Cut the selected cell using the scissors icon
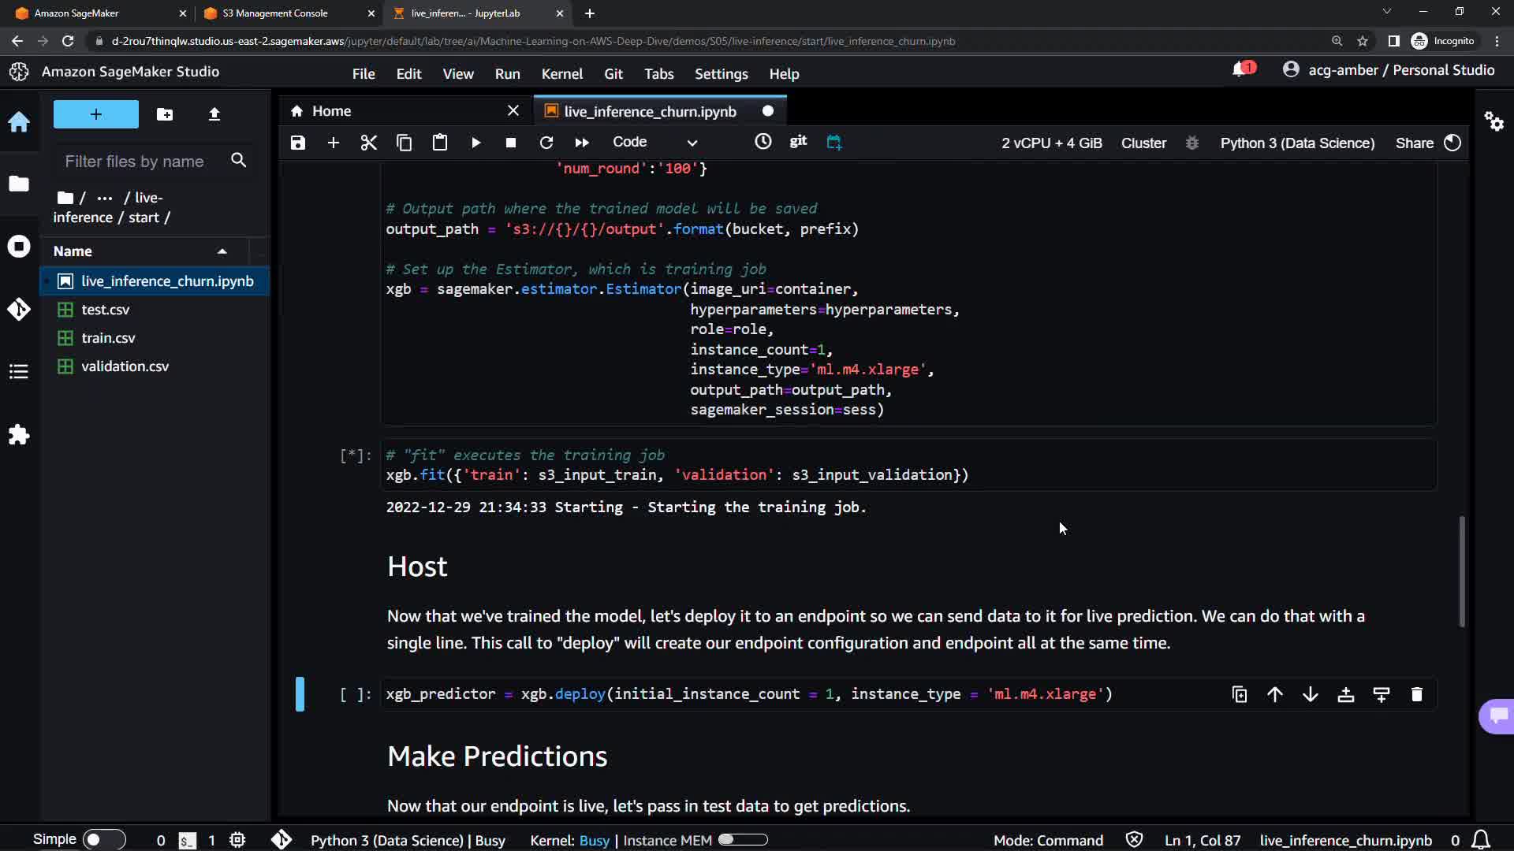Image resolution: width=1514 pixels, height=851 pixels. tap(368, 143)
